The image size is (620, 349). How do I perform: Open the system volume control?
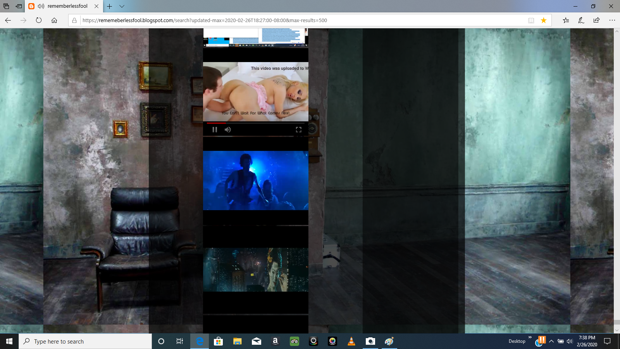[570, 341]
